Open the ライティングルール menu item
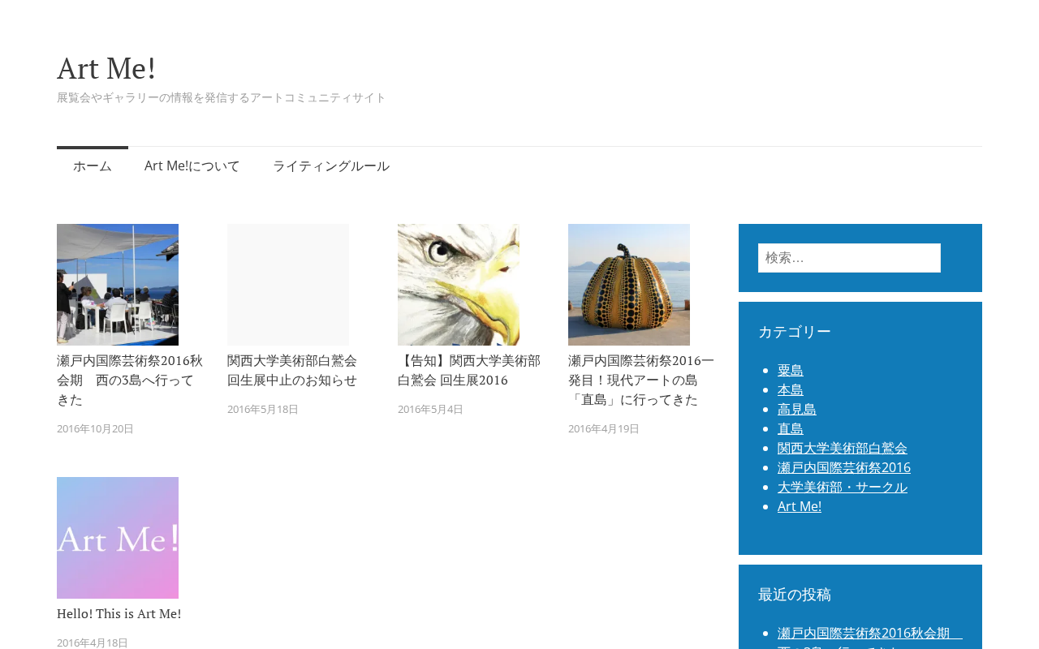 pos(331,165)
